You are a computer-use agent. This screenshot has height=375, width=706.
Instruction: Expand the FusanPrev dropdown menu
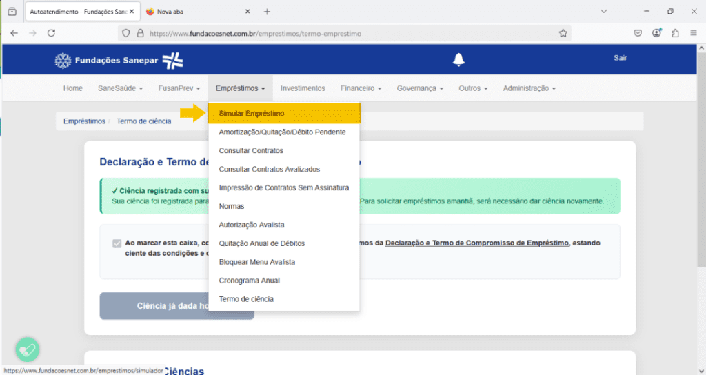pos(179,88)
